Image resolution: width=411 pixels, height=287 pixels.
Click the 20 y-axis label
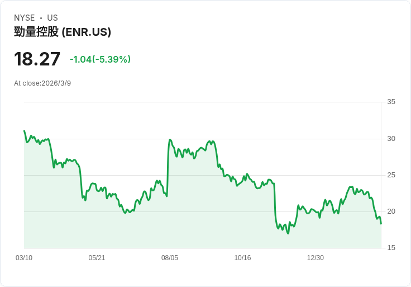[391, 211]
